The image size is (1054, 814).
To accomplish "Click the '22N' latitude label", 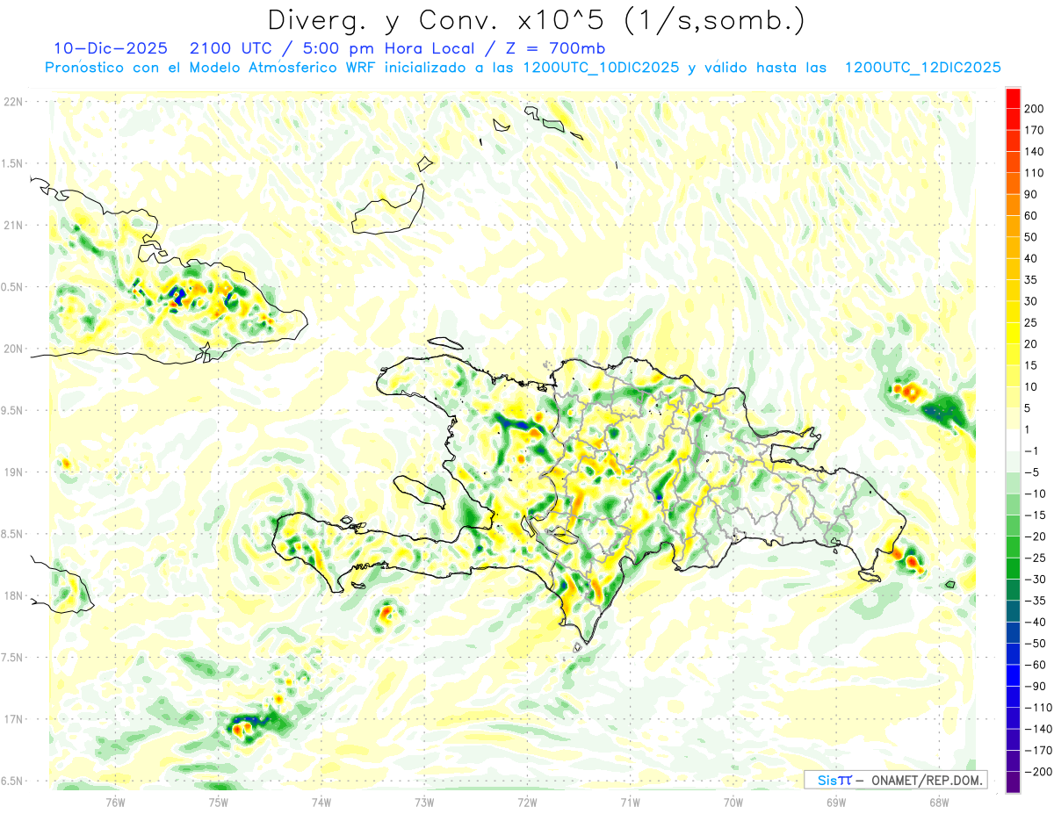I will pos(13,101).
